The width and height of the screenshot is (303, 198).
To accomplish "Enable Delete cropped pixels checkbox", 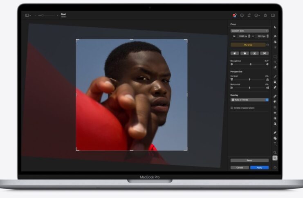I will tap(232, 108).
